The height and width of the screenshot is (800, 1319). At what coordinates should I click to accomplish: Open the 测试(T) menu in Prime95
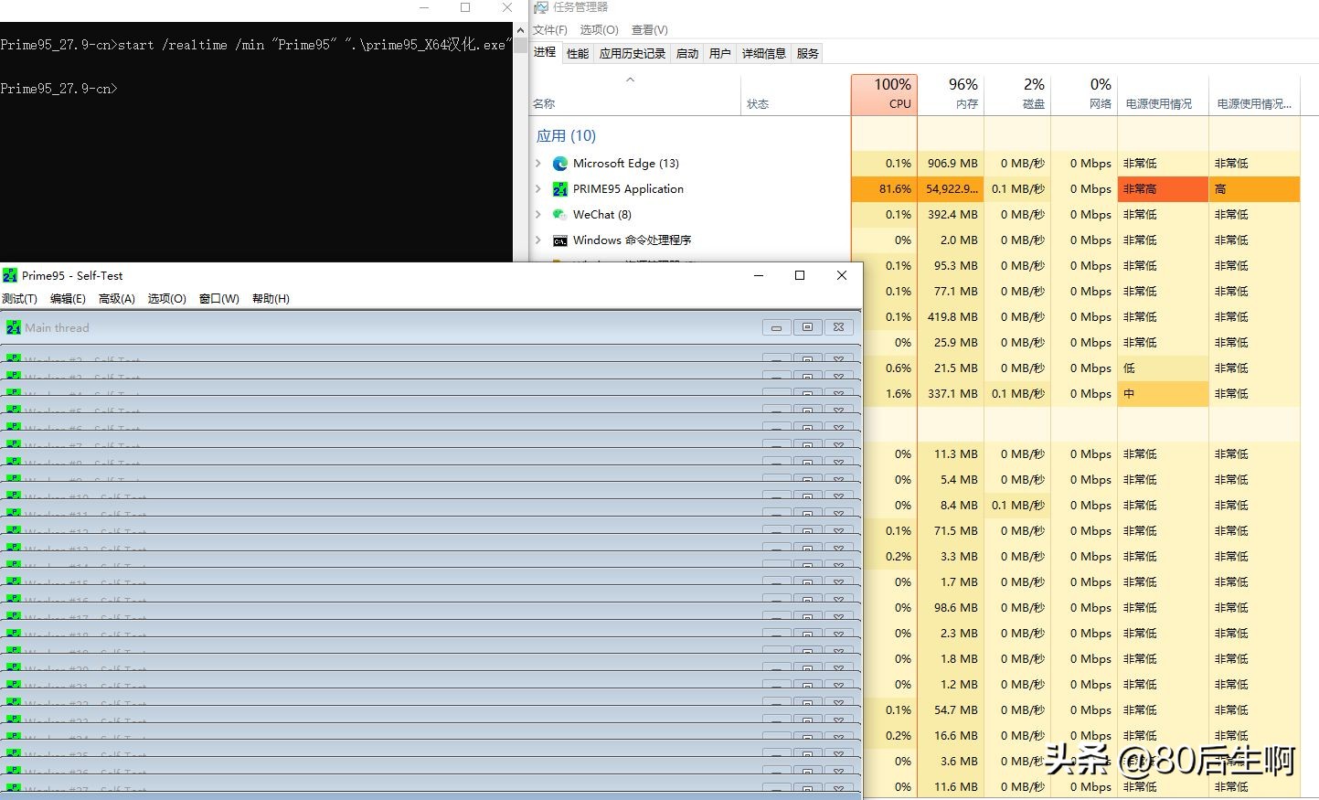click(19, 299)
